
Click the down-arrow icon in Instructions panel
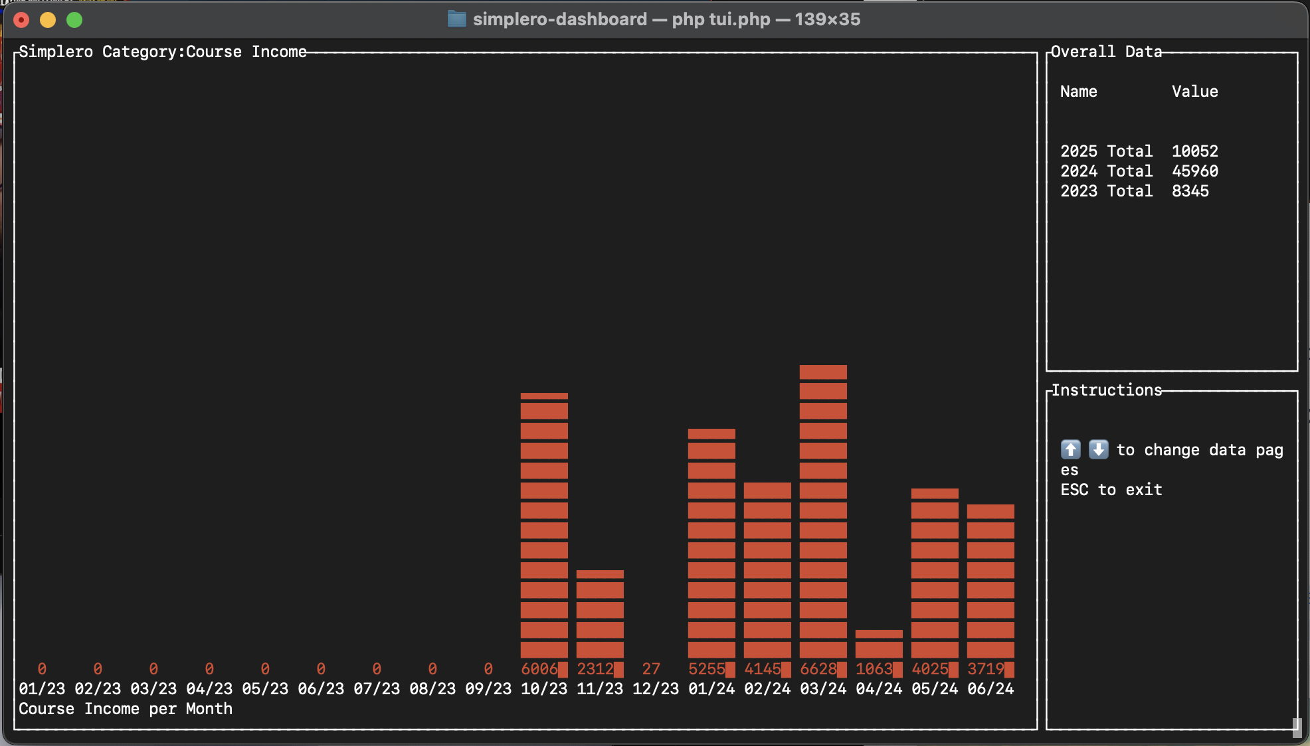point(1098,449)
